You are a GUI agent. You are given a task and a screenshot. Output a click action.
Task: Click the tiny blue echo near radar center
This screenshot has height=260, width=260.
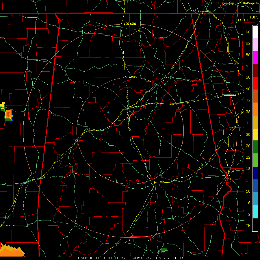coord(108,112)
